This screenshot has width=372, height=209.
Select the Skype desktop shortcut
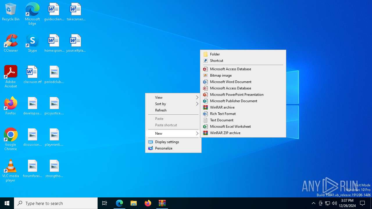32,44
